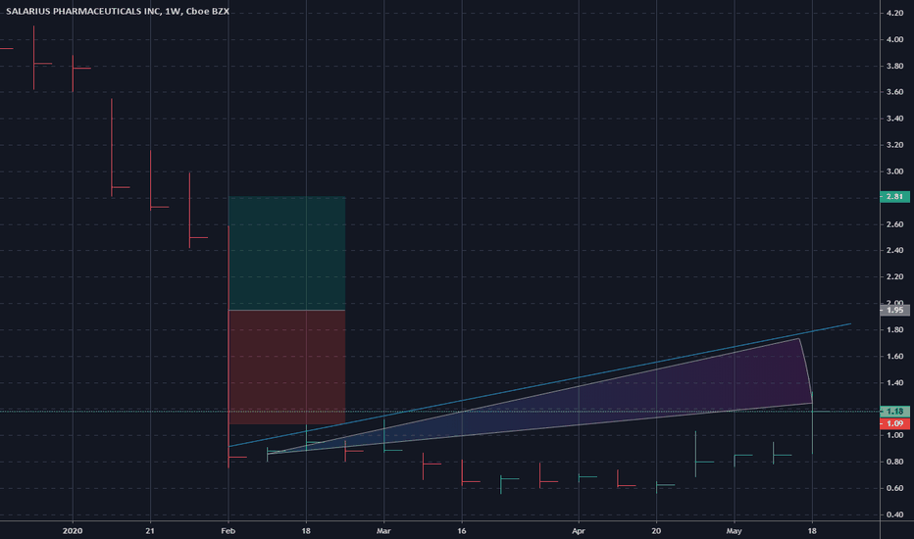Click the 0.60 price axis label
914x539 pixels.
pos(894,488)
